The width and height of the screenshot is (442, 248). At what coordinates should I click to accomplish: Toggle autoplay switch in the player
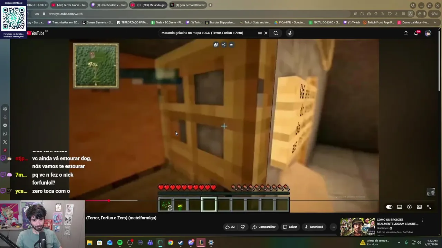point(389,207)
